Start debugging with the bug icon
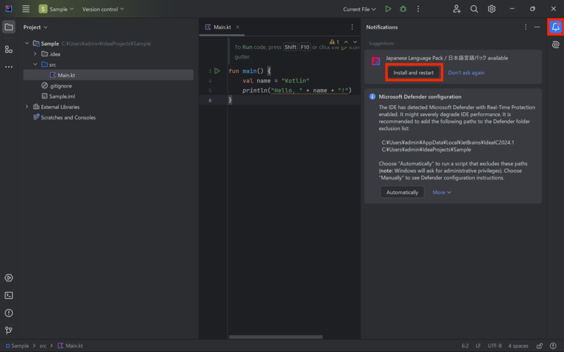Screen dimensions: 564x352 pos(403,9)
